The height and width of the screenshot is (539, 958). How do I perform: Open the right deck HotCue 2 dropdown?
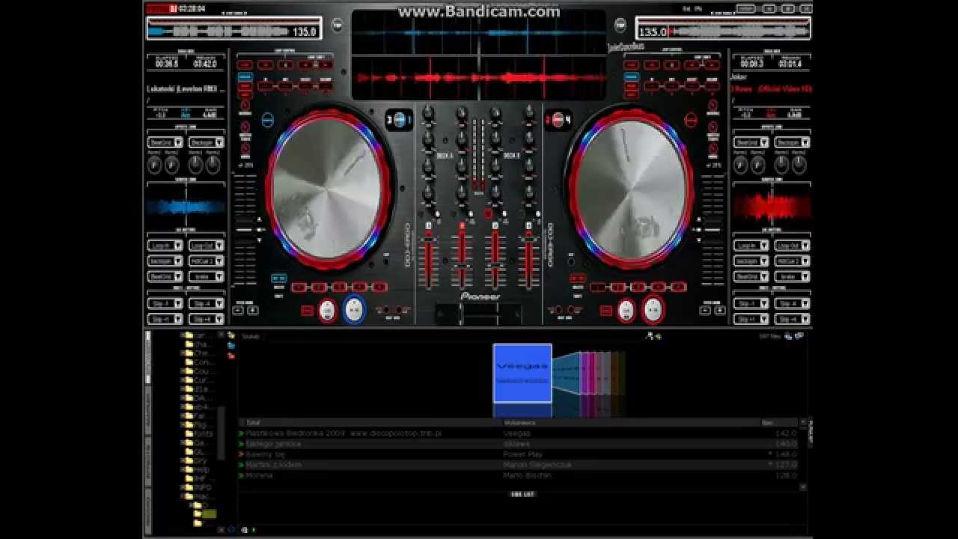point(792,261)
